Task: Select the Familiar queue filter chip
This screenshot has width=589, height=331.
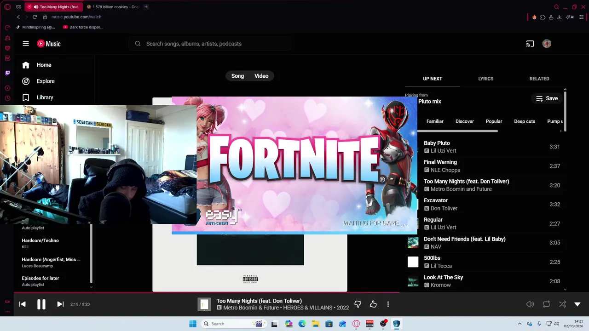Action: 435,121
